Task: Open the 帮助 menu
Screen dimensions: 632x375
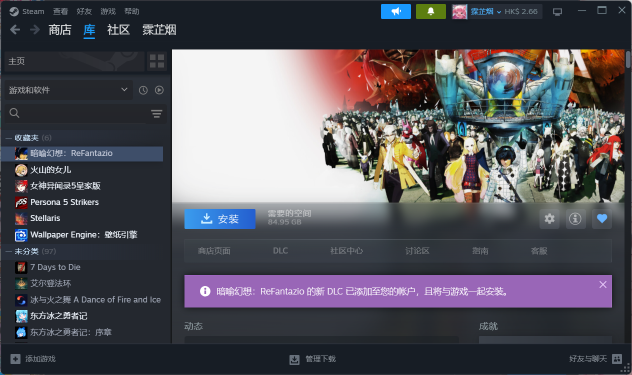Action: click(x=131, y=11)
